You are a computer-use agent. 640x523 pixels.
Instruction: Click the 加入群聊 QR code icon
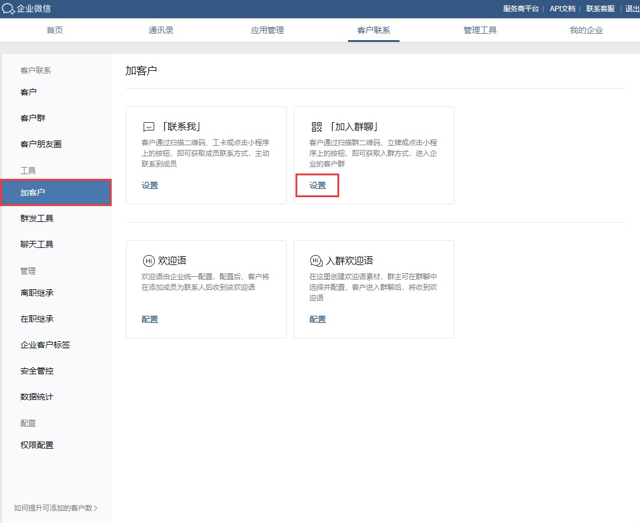coord(317,127)
